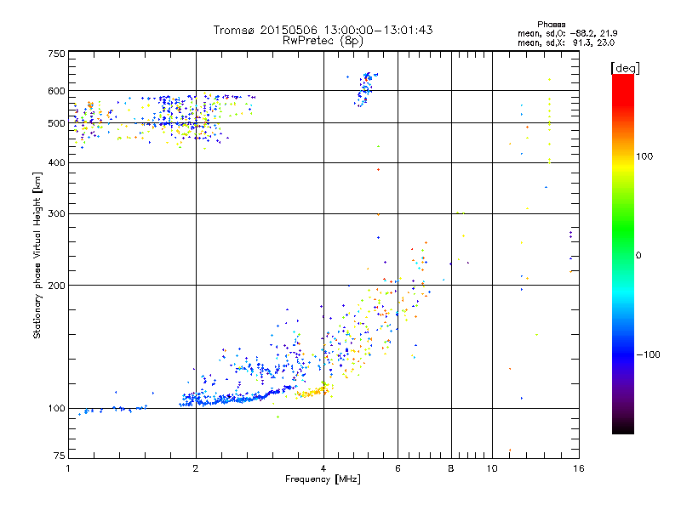The image size is (681, 510).
Task: Click the 100 label on the color bar scale
Action: point(644,156)
